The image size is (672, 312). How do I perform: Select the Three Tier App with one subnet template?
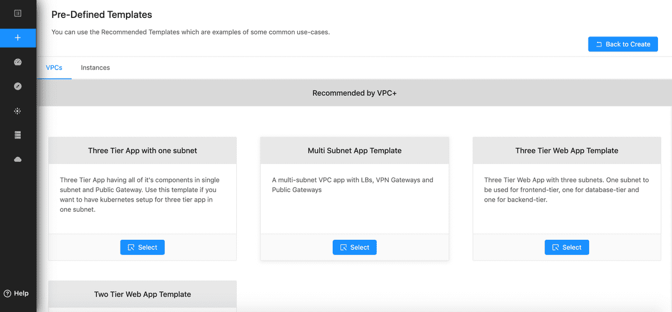tap(142, 247)
